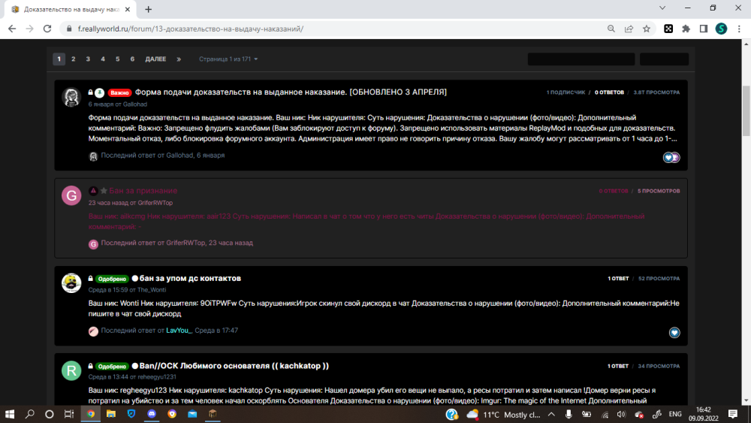
Task: Show hidden system tray icons
Action: click(x=551, y=415)
